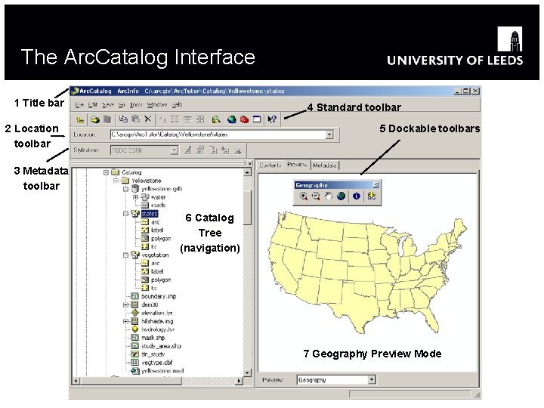Click Zoom In on Geography toolbar
This screenshot has width=544, height=408.
(x=303, y=196)
